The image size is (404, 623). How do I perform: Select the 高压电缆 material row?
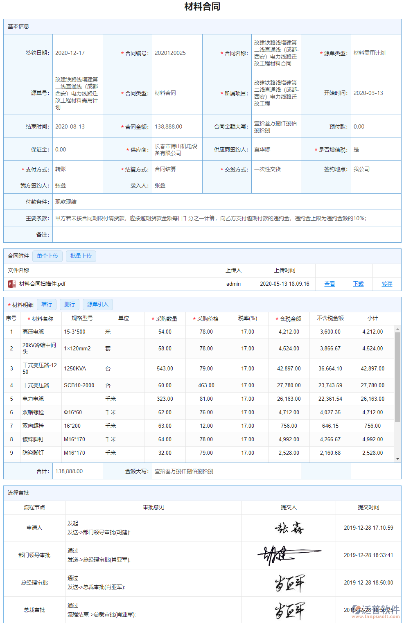coord(33,332)
